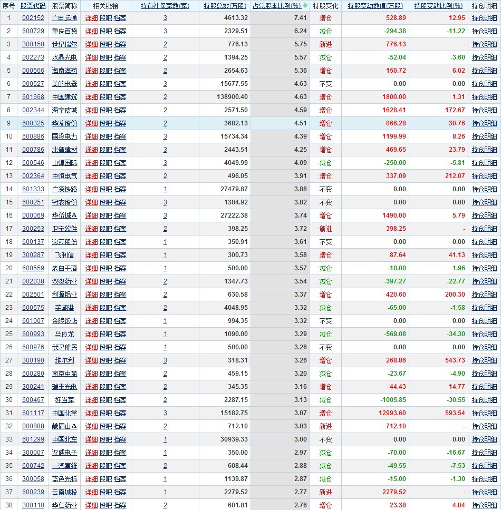Open 详细 link for 华发股份
Image resolution: width=501 pixels, height=510 pixels.
(x=91, y=123)
